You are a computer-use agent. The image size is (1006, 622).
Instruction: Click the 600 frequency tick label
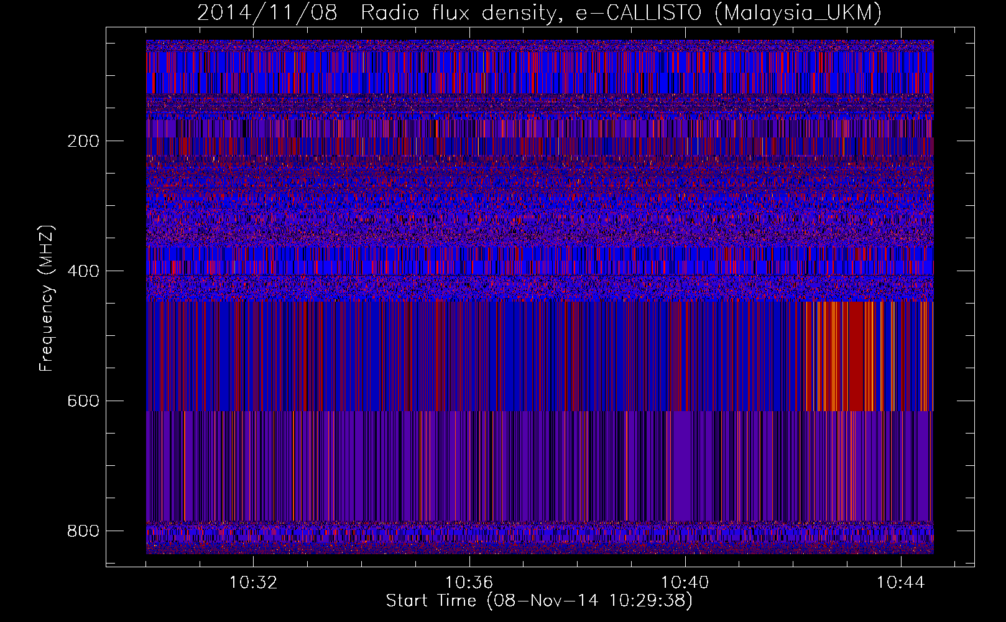pyautogui.click(x=83, y=401)
